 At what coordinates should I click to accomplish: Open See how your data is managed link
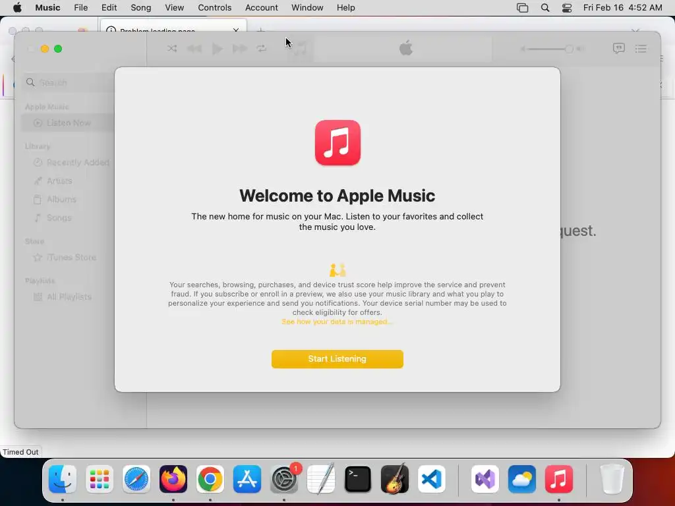click(337, 322)
